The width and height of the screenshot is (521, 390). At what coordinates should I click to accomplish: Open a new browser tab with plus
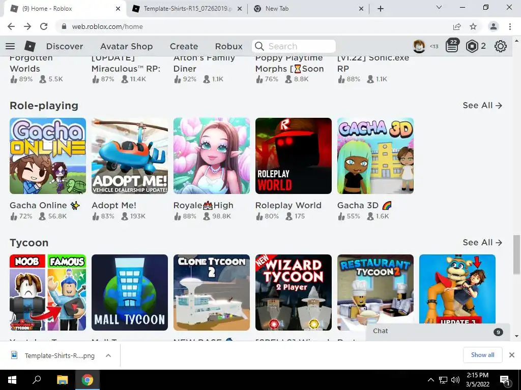click(x=381, y=9)
